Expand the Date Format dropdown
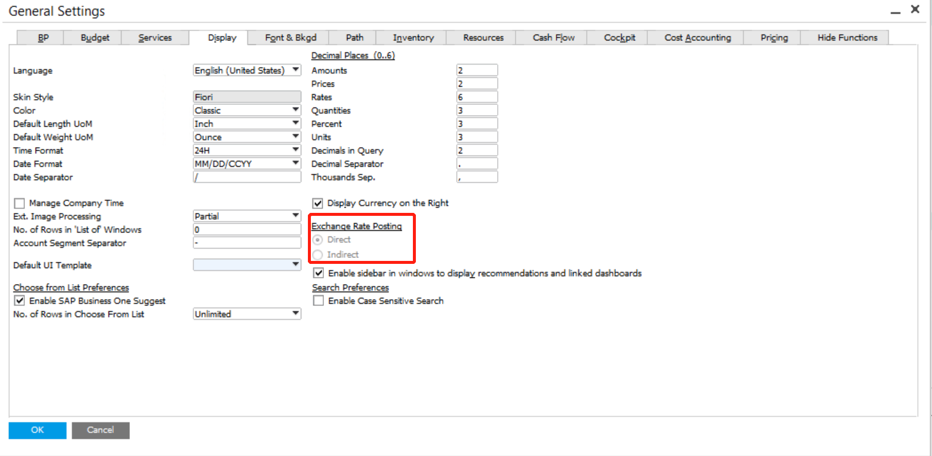Image resolution: width=932 pixels, height=456 pixels. click(x=295, y=163)
